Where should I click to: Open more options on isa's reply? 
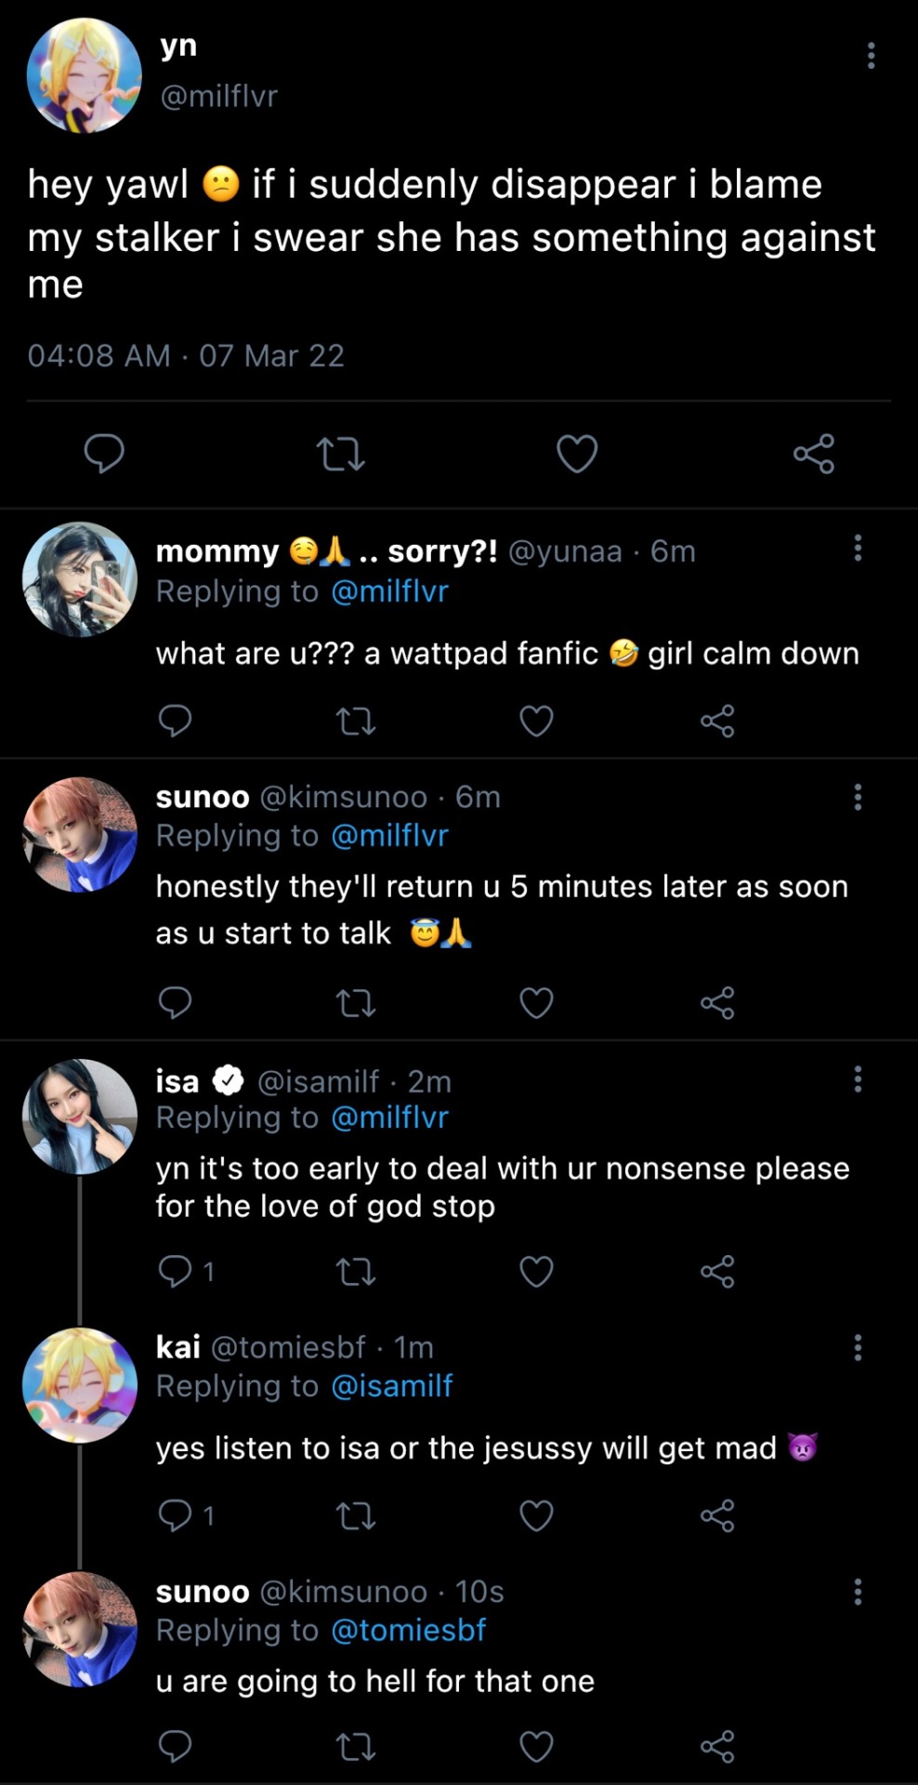(x=858, y=1079)
